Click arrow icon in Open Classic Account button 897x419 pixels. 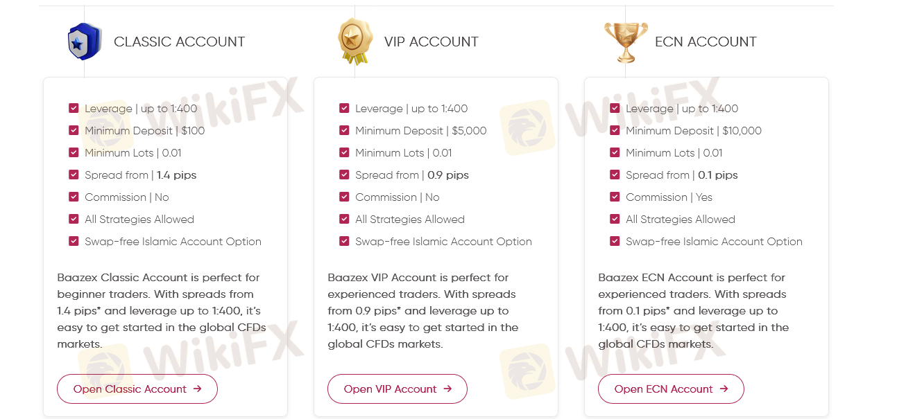coord(198,389)
